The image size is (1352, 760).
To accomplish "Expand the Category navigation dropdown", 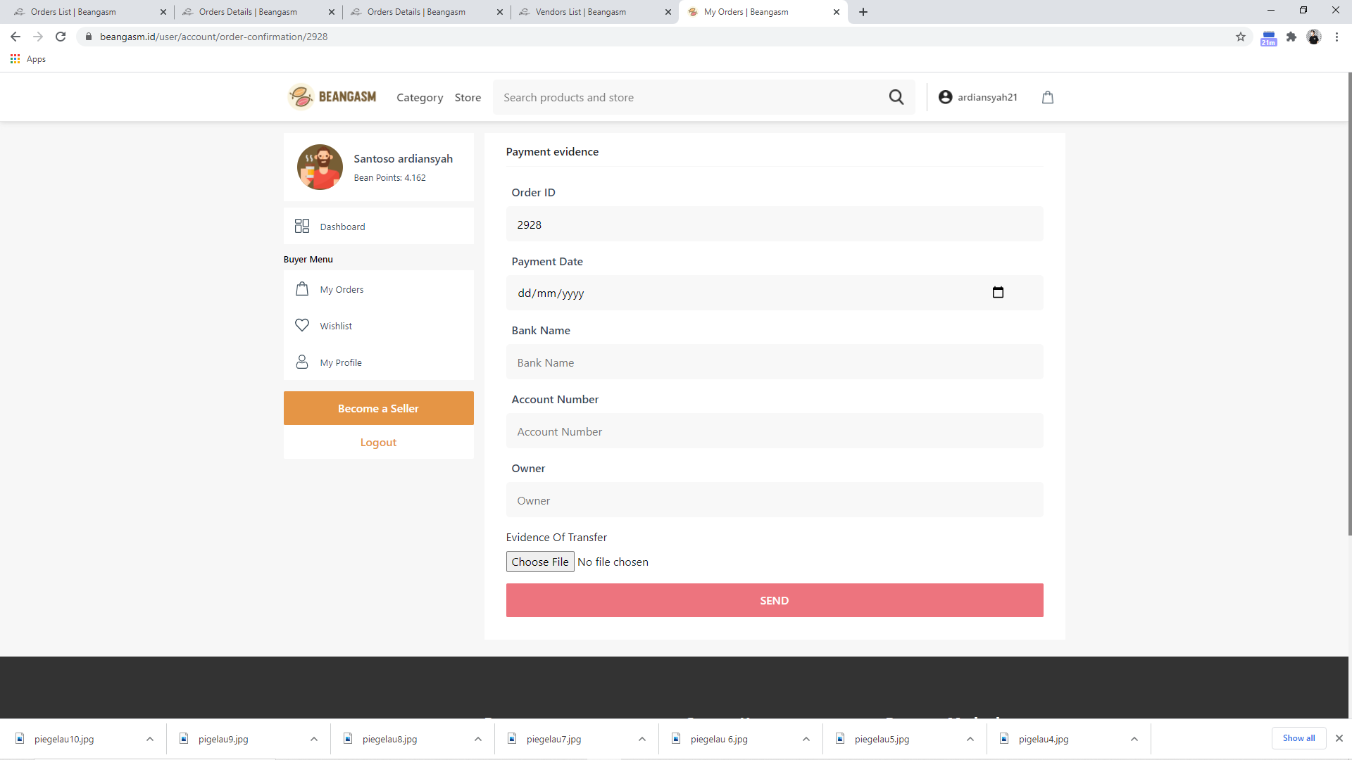I will [418, 97].
